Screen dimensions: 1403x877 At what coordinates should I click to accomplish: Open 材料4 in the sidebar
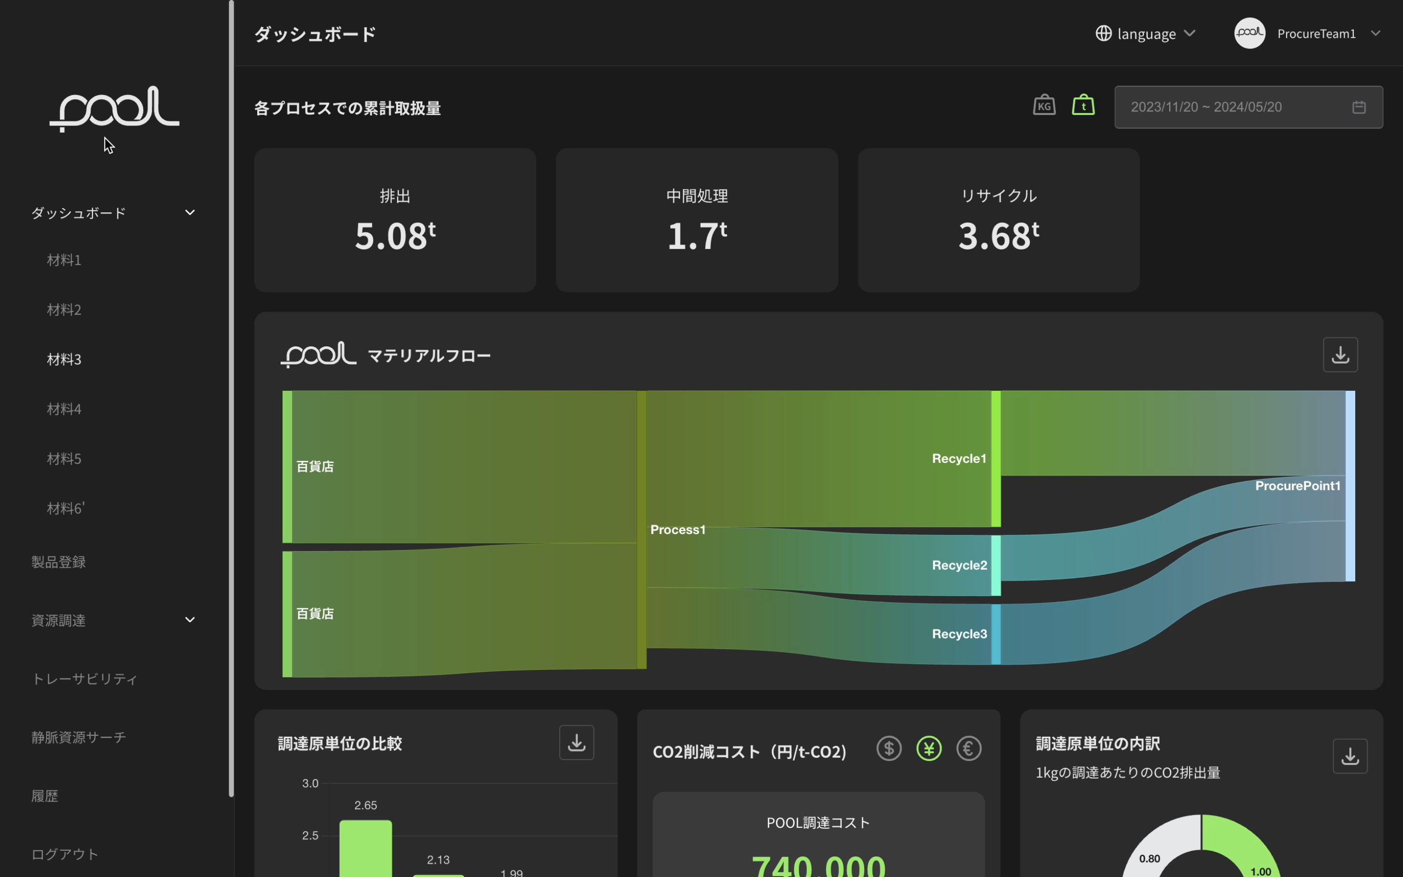point(64,409)
